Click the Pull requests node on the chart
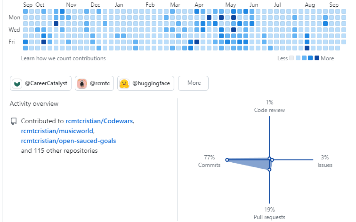The height and width of the screenshot is (222, 356). tap(269, 170)
